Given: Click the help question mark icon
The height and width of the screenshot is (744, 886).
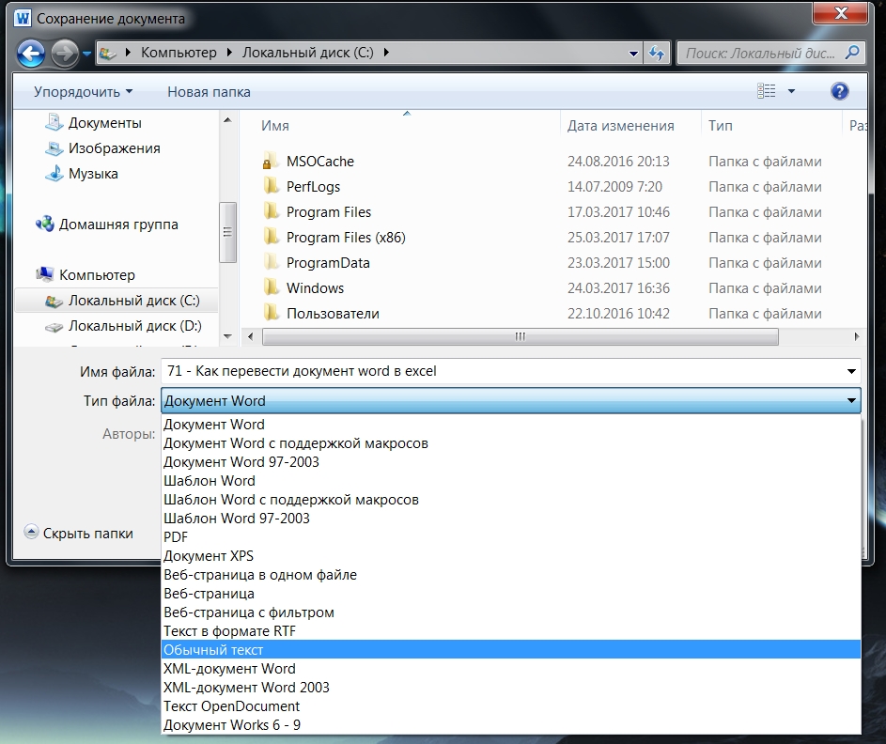Looking at the screenshot, I should 840,91.
